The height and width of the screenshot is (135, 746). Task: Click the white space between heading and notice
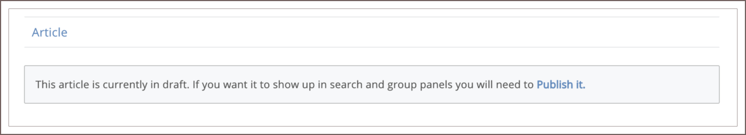click(372, 56)
